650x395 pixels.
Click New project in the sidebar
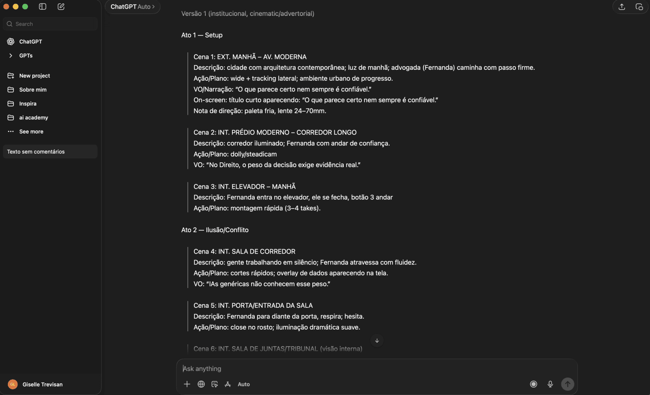[x=34, y=76]
